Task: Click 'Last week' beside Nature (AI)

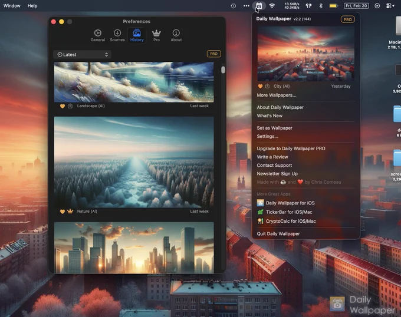Action: [199, 212]
